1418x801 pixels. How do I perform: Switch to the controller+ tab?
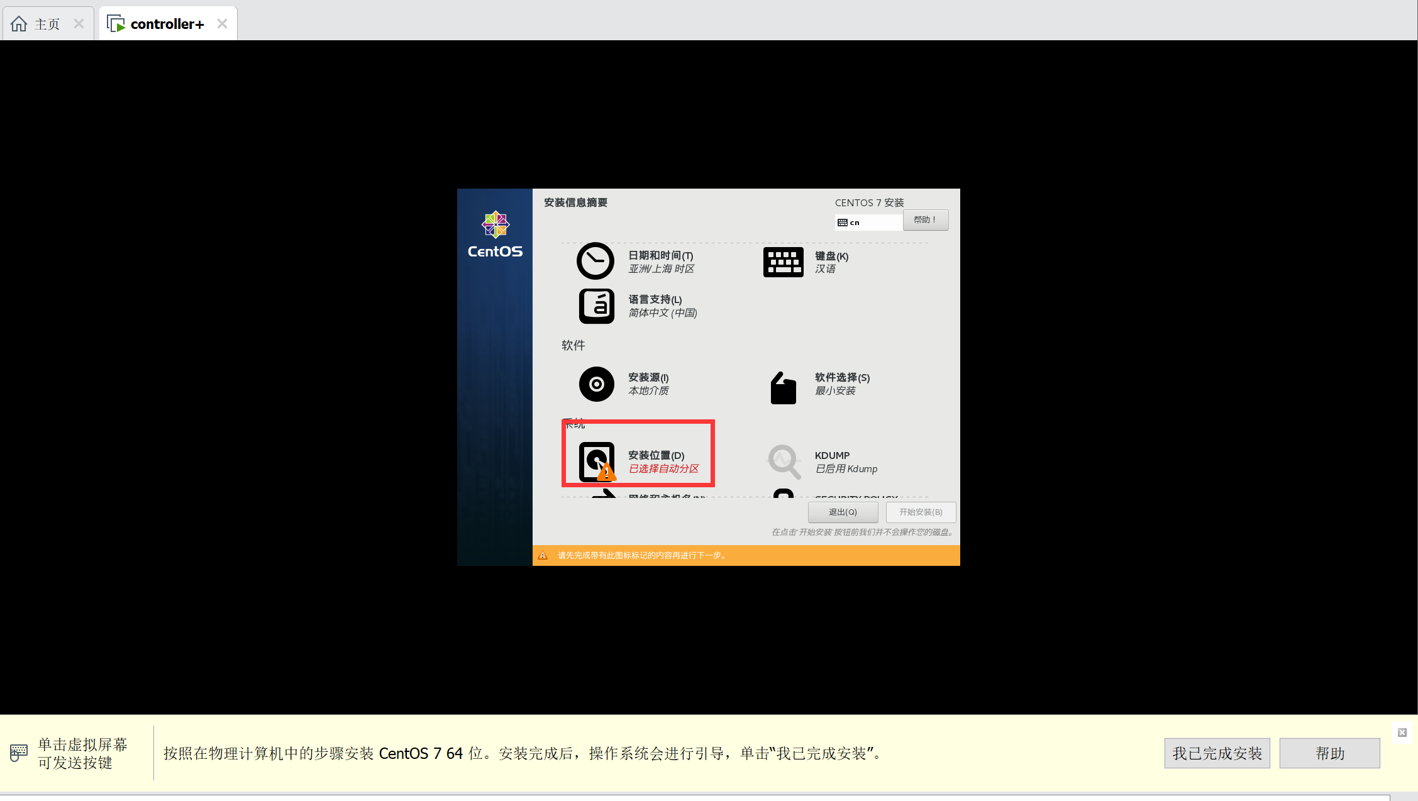point(168,24)
